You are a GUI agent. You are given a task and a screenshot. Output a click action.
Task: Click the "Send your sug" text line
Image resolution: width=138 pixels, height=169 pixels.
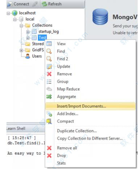(x=125, y=26)
